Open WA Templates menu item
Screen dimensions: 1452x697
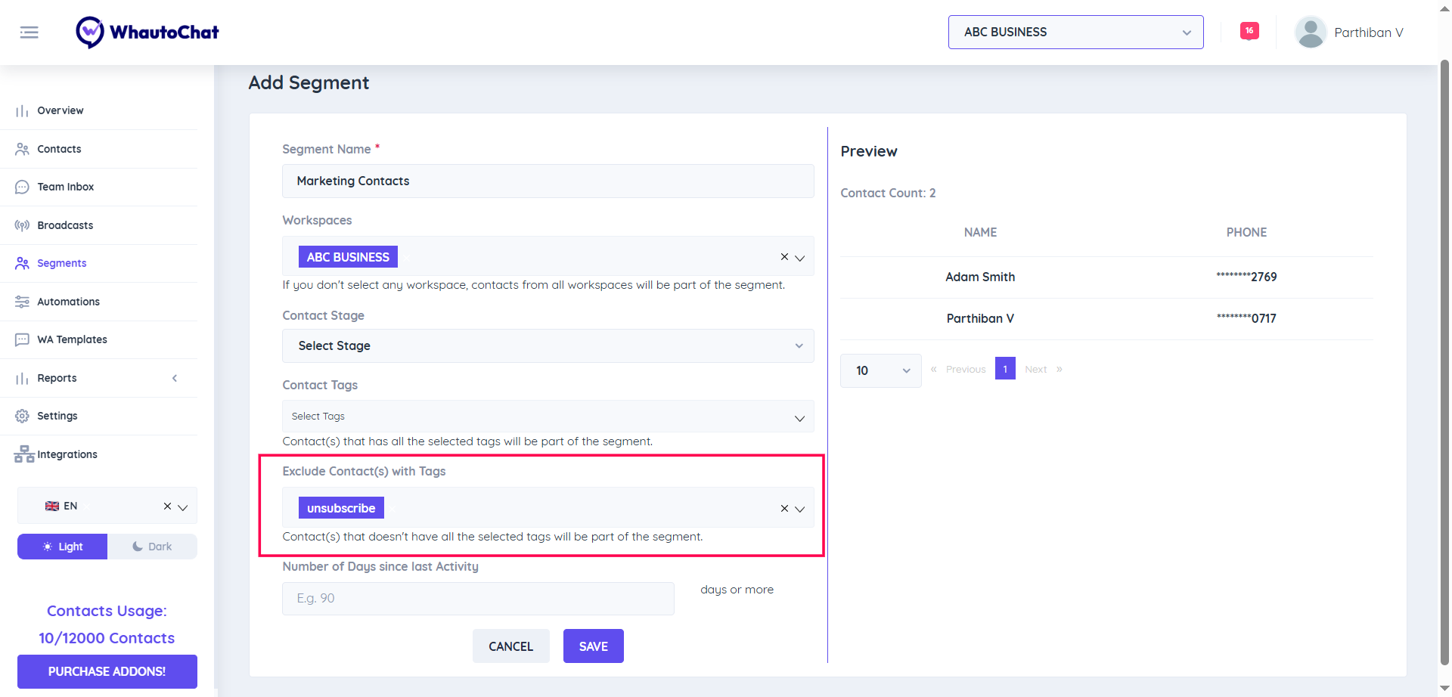click(72, 339)
